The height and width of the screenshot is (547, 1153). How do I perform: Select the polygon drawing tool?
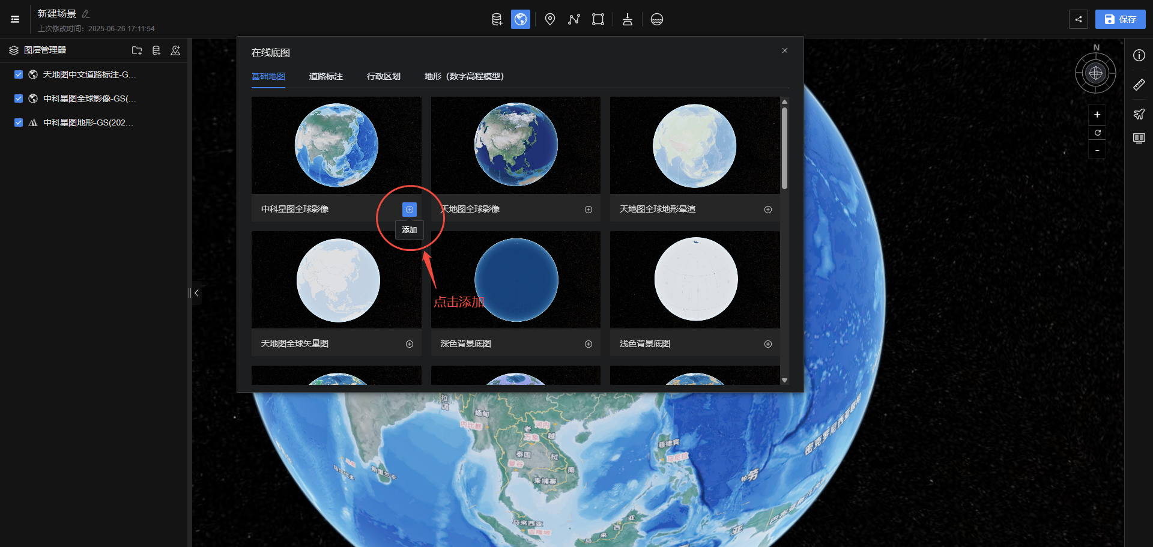click(598, 19)
